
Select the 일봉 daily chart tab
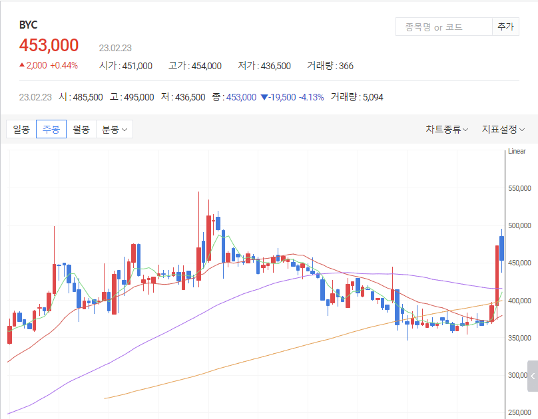click(x=21, y=129)
